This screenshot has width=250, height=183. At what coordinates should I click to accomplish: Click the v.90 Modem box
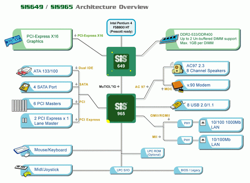tap(202, 85)
